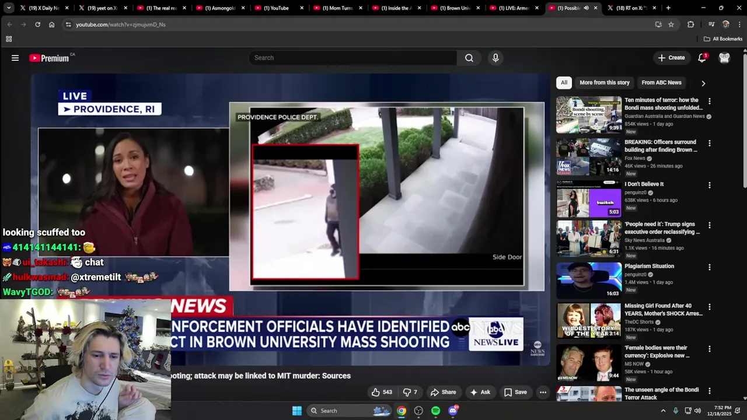
Task: Open Discord from the taskbar
Action: coord(453,411)
